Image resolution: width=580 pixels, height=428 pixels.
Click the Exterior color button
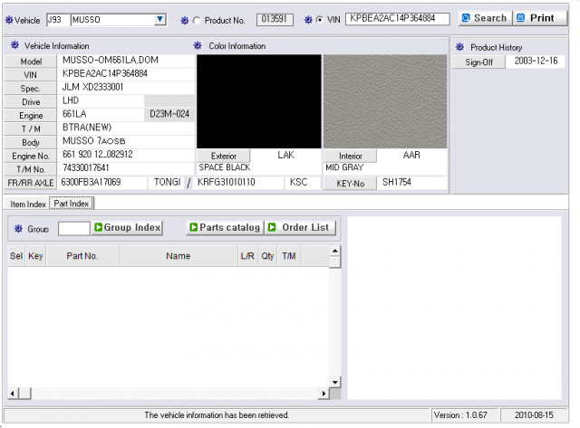(224, 156)
